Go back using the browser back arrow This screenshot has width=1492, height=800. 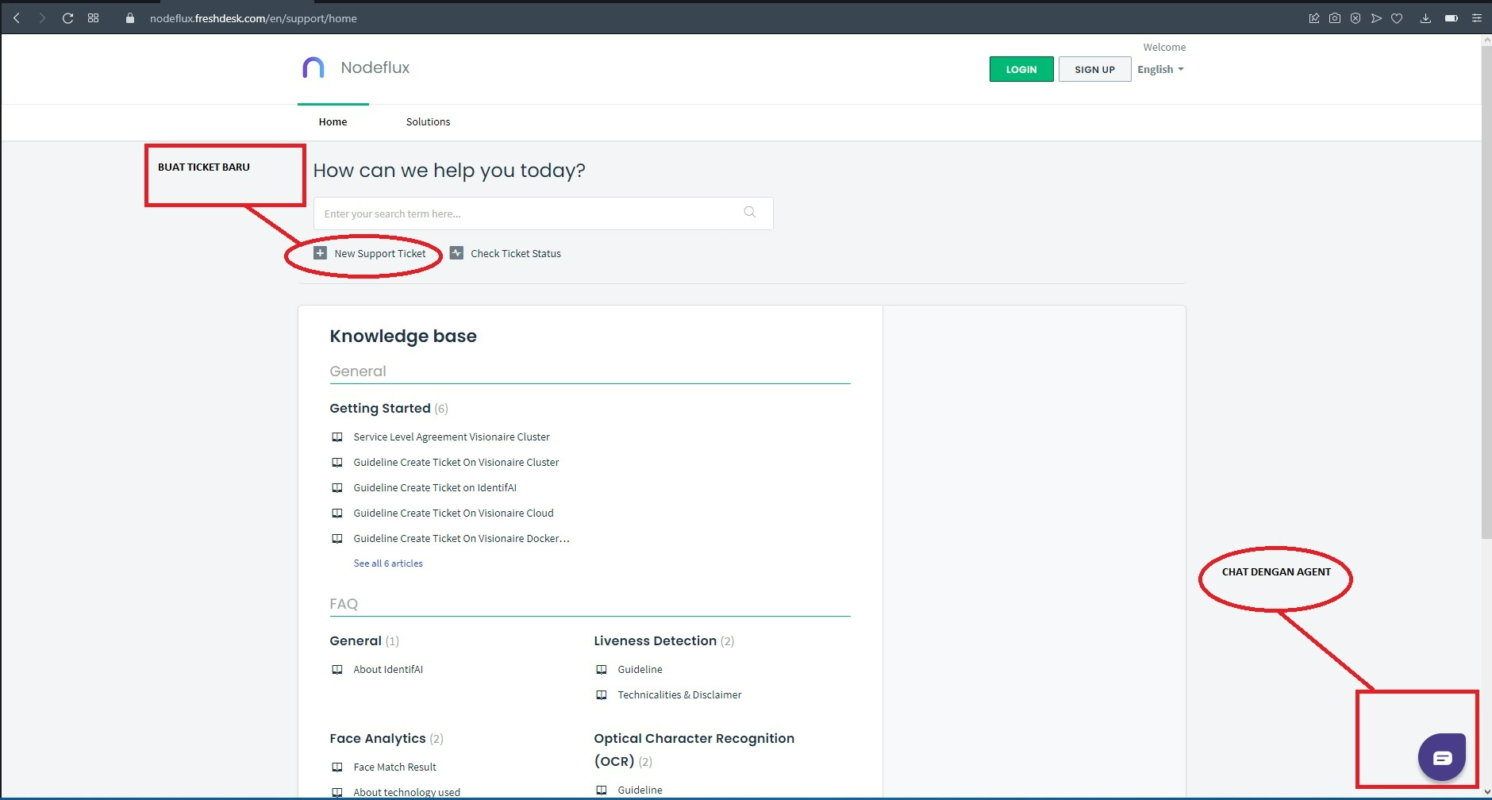point(17,17)
